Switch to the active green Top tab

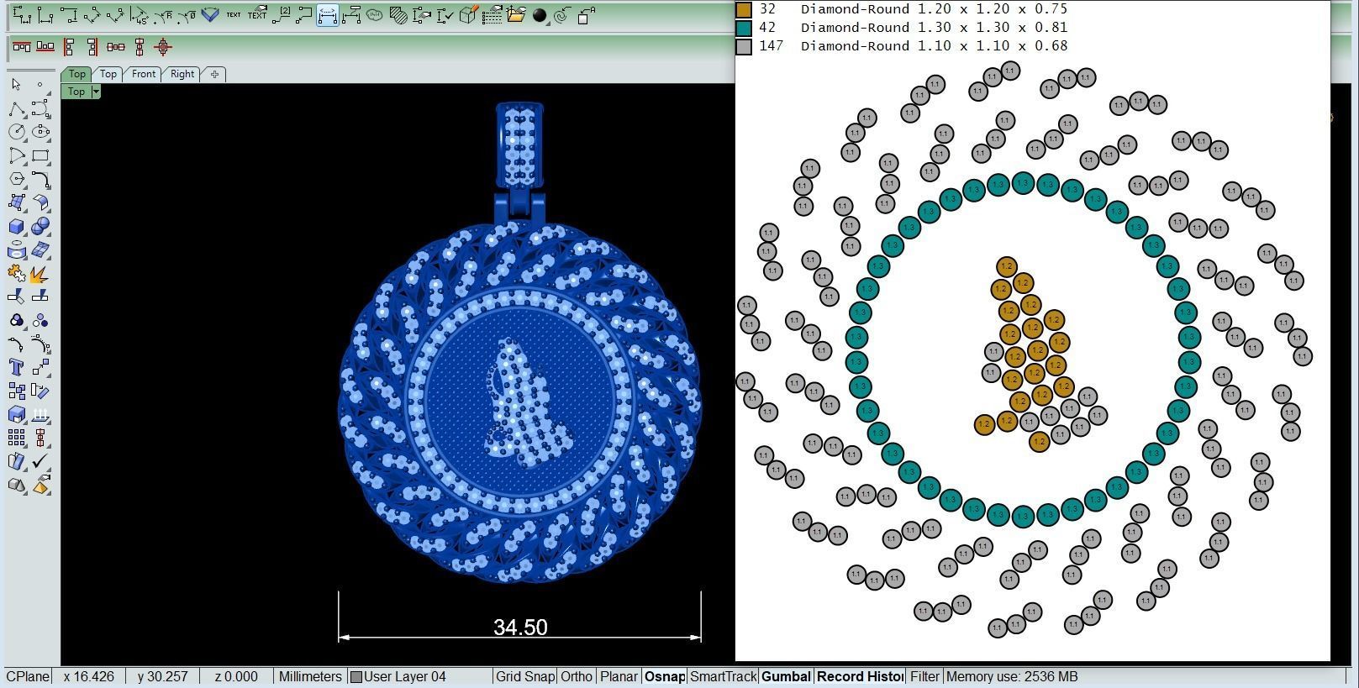coord(76,74)
